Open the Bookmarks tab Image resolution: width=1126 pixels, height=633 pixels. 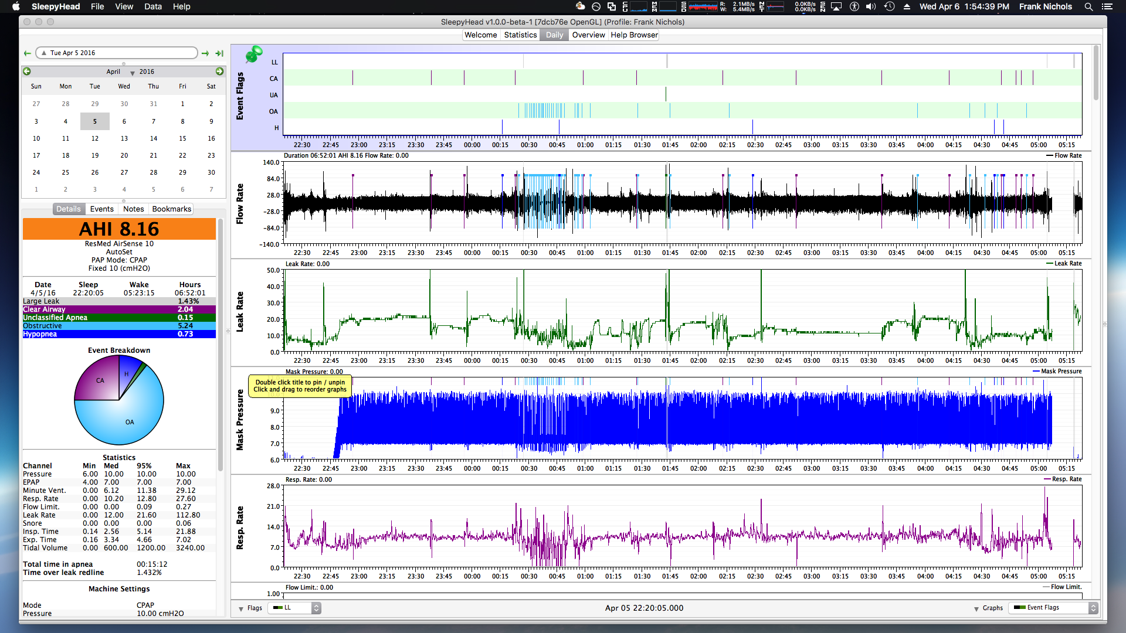click(x=171, y=209)
